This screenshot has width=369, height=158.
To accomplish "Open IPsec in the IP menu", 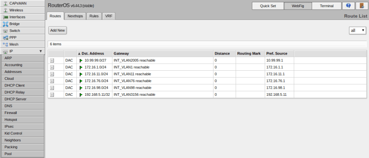I will pyautogui.click(x=22, y=126).
